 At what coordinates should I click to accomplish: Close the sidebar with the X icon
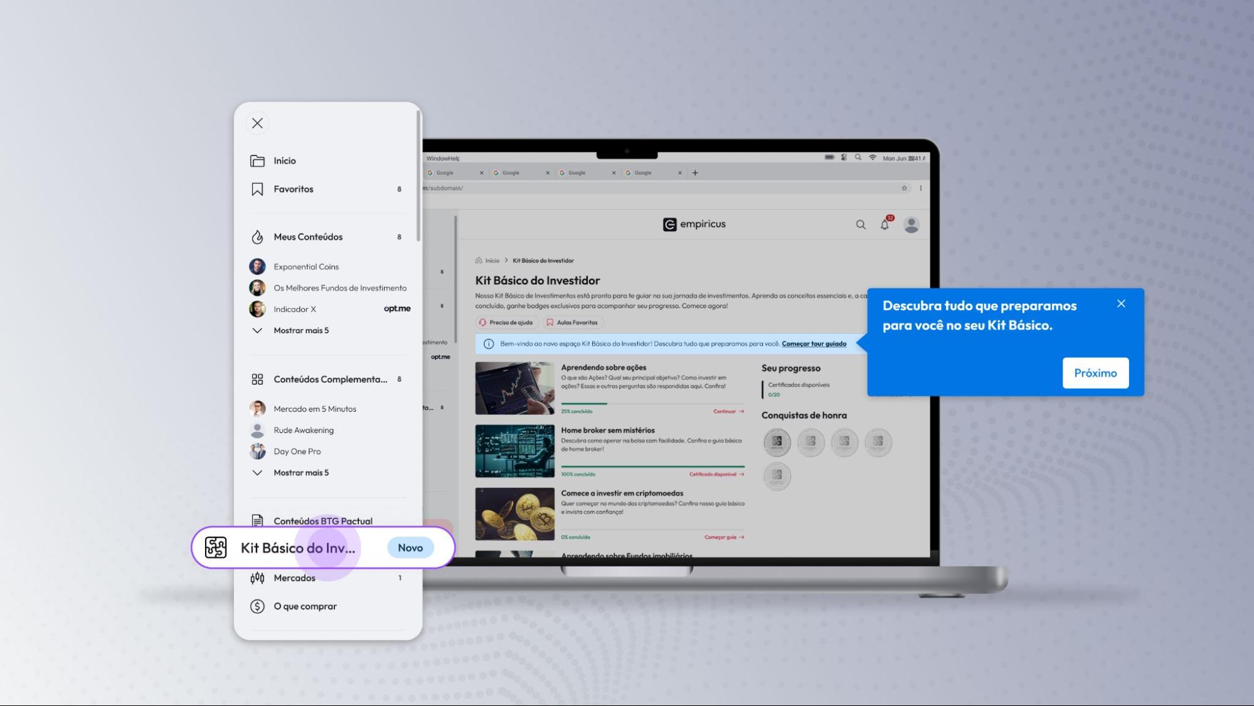257,123
